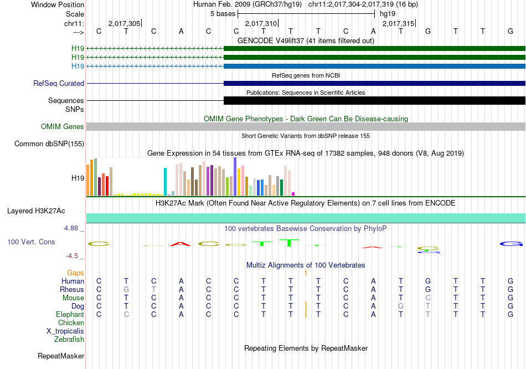
Task: Click the red A logo in conservation track
Action: [x=181, y=244]
